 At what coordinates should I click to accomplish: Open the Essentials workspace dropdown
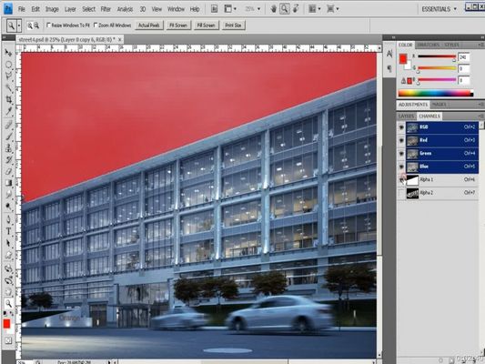tap(440, 9)
